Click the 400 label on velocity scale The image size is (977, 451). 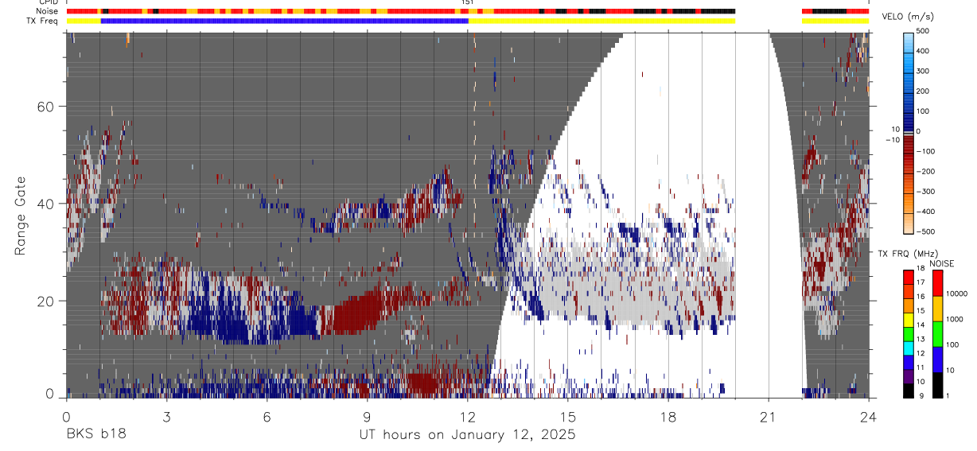click(924, 51)
